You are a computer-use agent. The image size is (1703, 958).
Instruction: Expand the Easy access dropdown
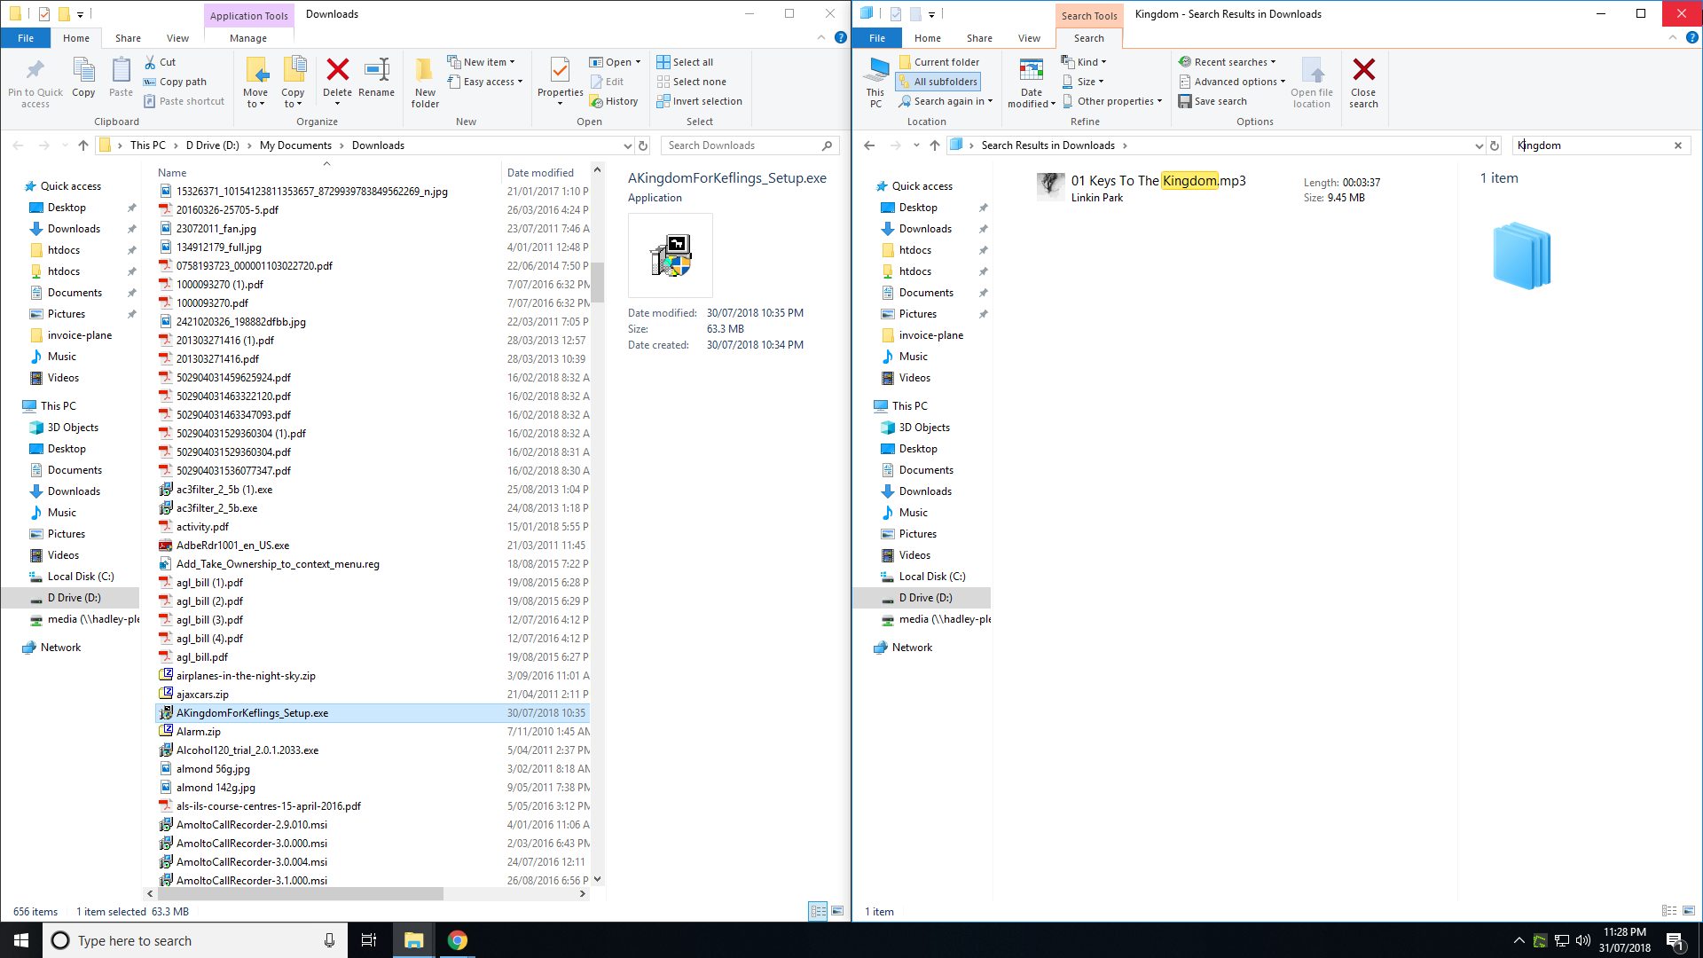point(485,82)
